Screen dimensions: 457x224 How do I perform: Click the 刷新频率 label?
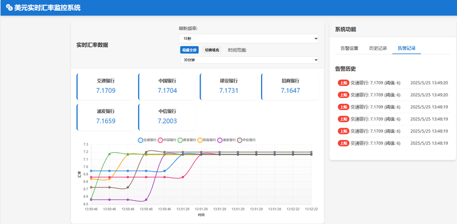[x=189, y=28]
